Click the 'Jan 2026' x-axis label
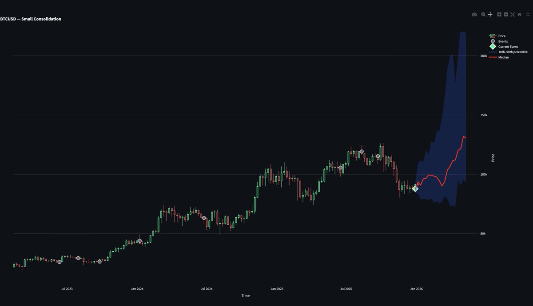The width and height of the screenshot is (533, 306). click(x=416, y=289)
